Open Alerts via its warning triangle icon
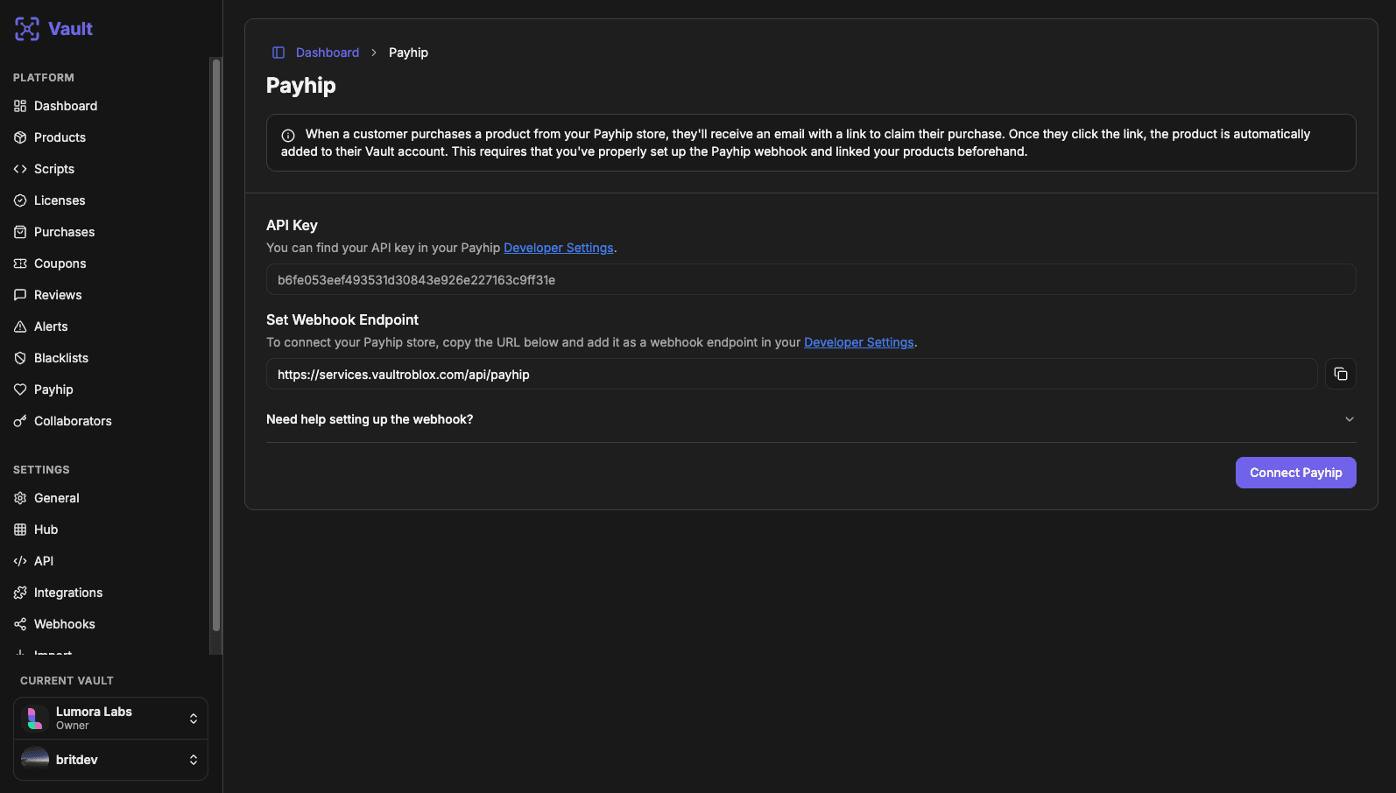This screenshot has width=1396, height=793. point(20,326)
